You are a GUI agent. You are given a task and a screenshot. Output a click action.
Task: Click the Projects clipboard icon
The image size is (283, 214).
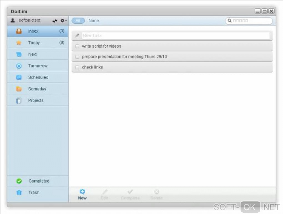[x=19, y=101]
